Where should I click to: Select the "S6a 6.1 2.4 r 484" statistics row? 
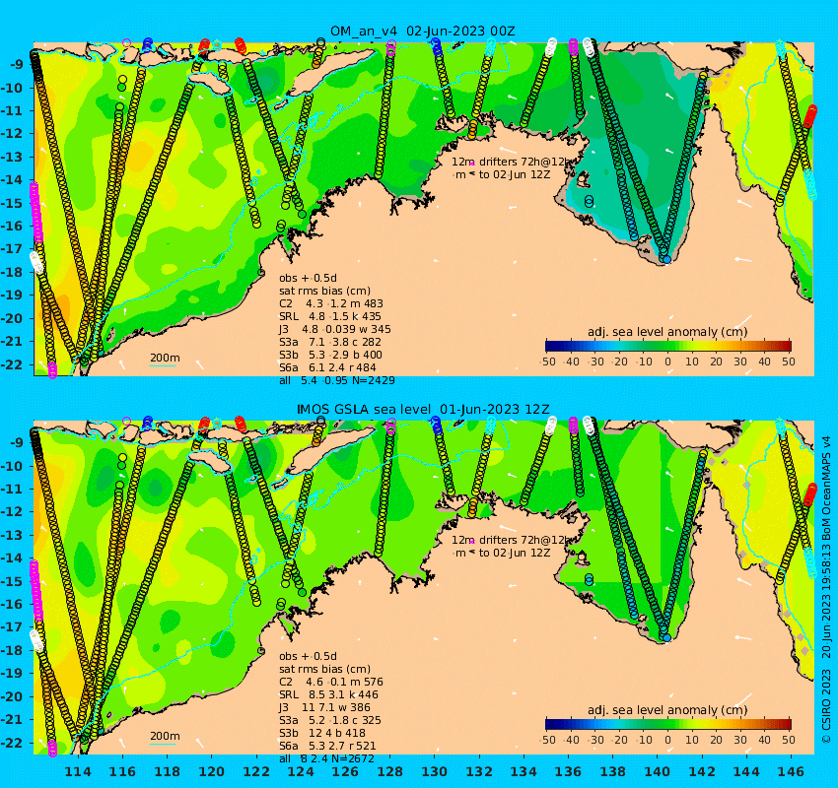(x=327, y=367)
